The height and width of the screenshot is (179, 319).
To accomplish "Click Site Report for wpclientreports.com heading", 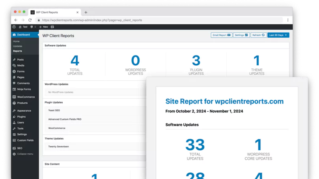I will coord(224,101).
